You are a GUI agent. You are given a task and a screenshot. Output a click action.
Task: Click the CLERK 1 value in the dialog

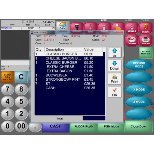pos(49,40)
